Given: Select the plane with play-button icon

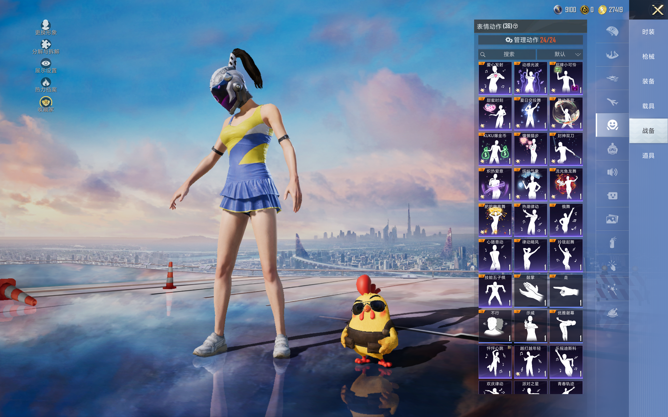Looking at the screenshot, I should pyautogui.click(x=612, y=78).
